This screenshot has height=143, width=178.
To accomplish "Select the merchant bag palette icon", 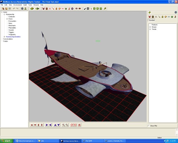I will pos(162,17).
